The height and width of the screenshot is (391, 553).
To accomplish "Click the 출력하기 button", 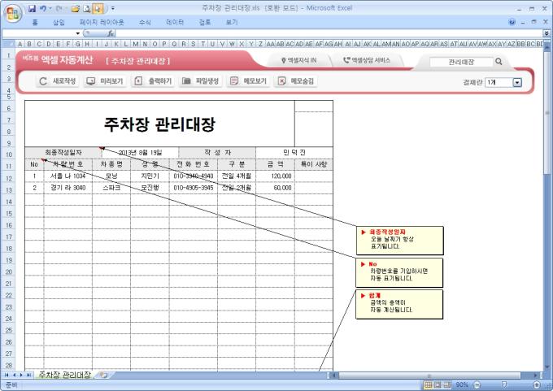I will pyautogui.click(x=152, y=81).
